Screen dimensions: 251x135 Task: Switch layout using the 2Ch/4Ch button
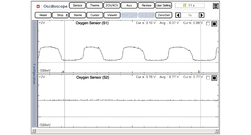(x=112, y=5)
